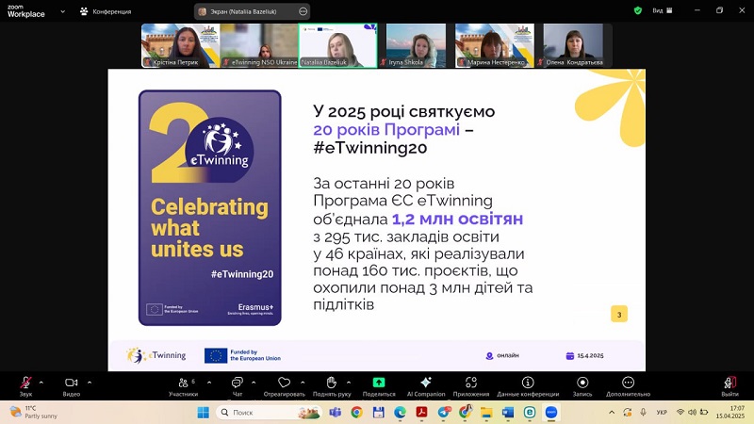The width and height of the screenshot is (754, 424).
Task: Open Windows Start menu
Action: coord(204,412)
